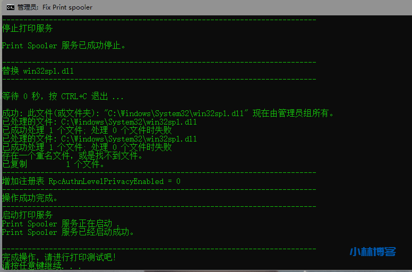Screen dimensions: 412x272
Task: Click the cmd icon in the title bar
Action: tap(11, 7)
